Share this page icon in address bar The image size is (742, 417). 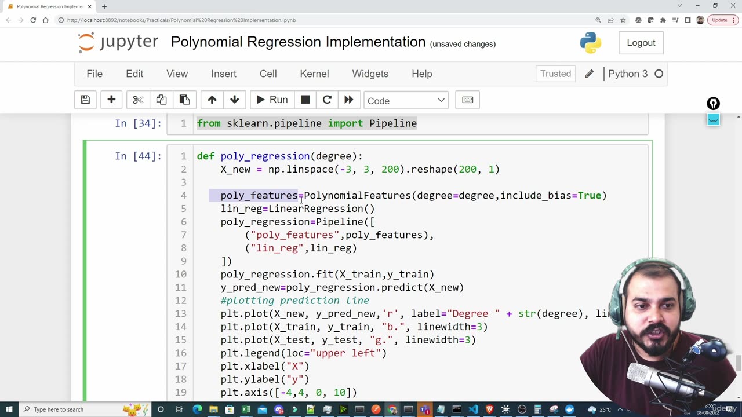[x=610, y=20]
